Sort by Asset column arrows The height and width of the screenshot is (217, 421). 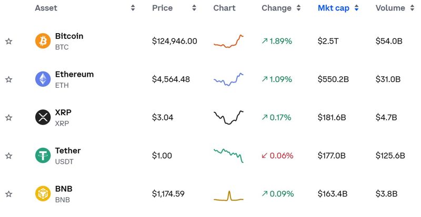click(133, 8)
